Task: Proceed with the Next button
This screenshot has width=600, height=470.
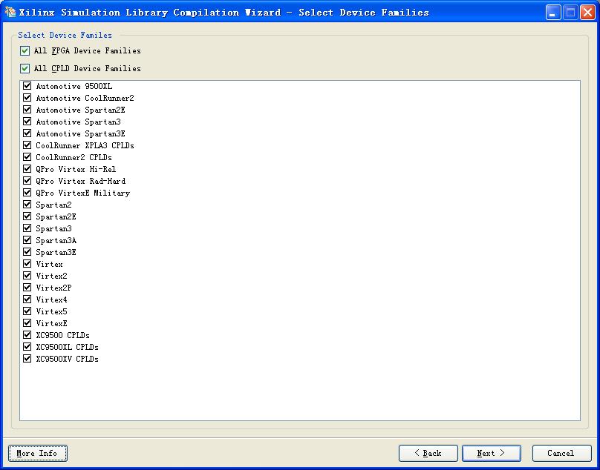Action: coord(492,453)
